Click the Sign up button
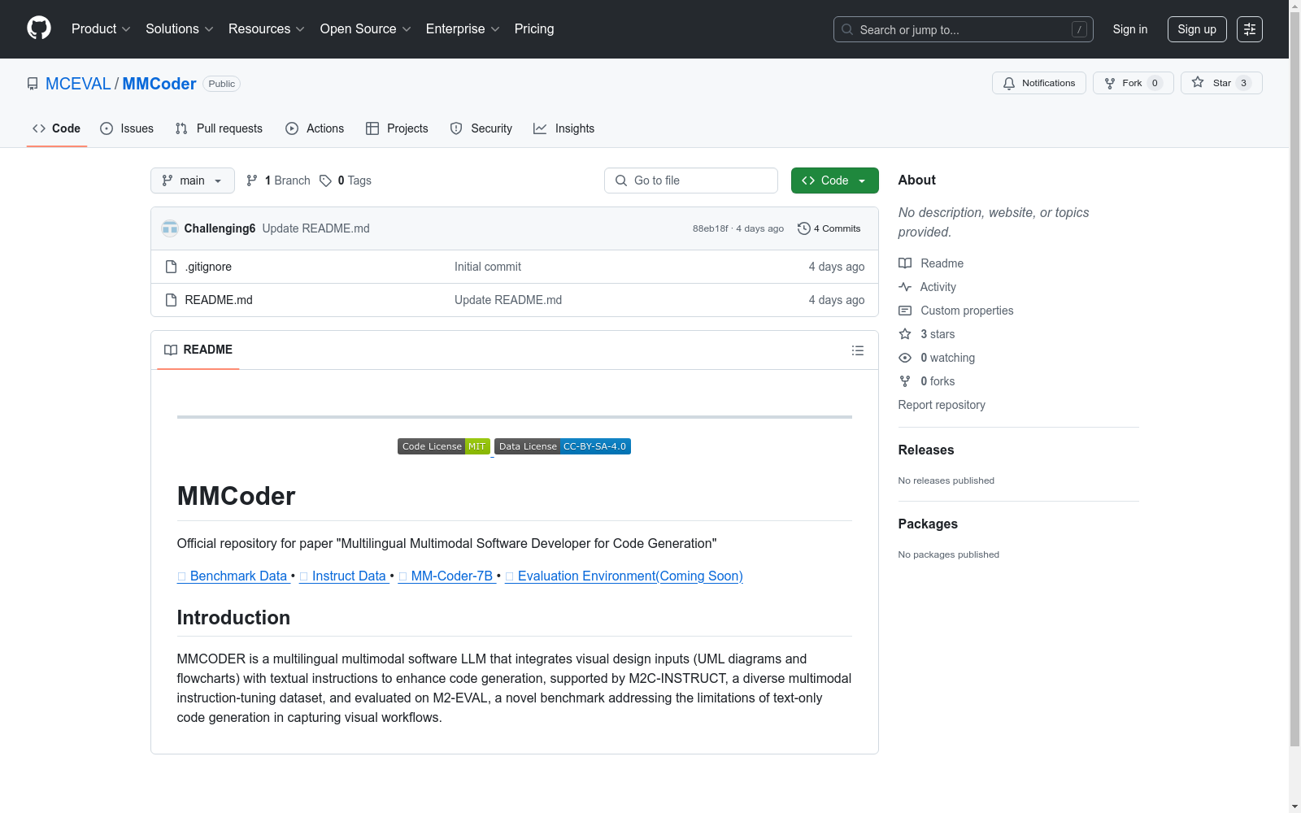This screenshot has width=1301, height=813. 1197,29
